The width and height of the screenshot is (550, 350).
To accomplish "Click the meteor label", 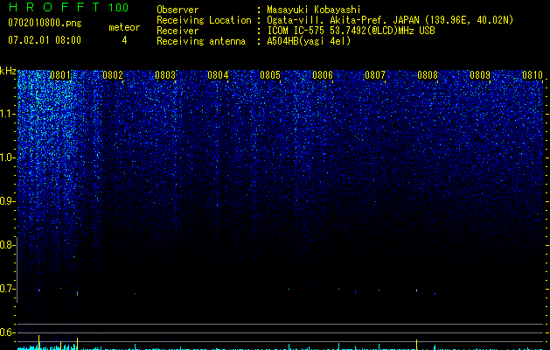I will [124, 27].
